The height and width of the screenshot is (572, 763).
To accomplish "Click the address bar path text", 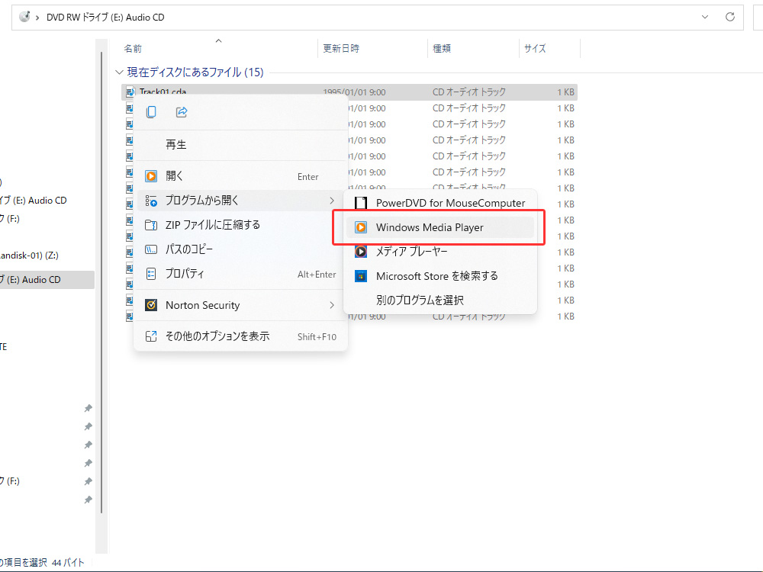I will click(105, 17).
